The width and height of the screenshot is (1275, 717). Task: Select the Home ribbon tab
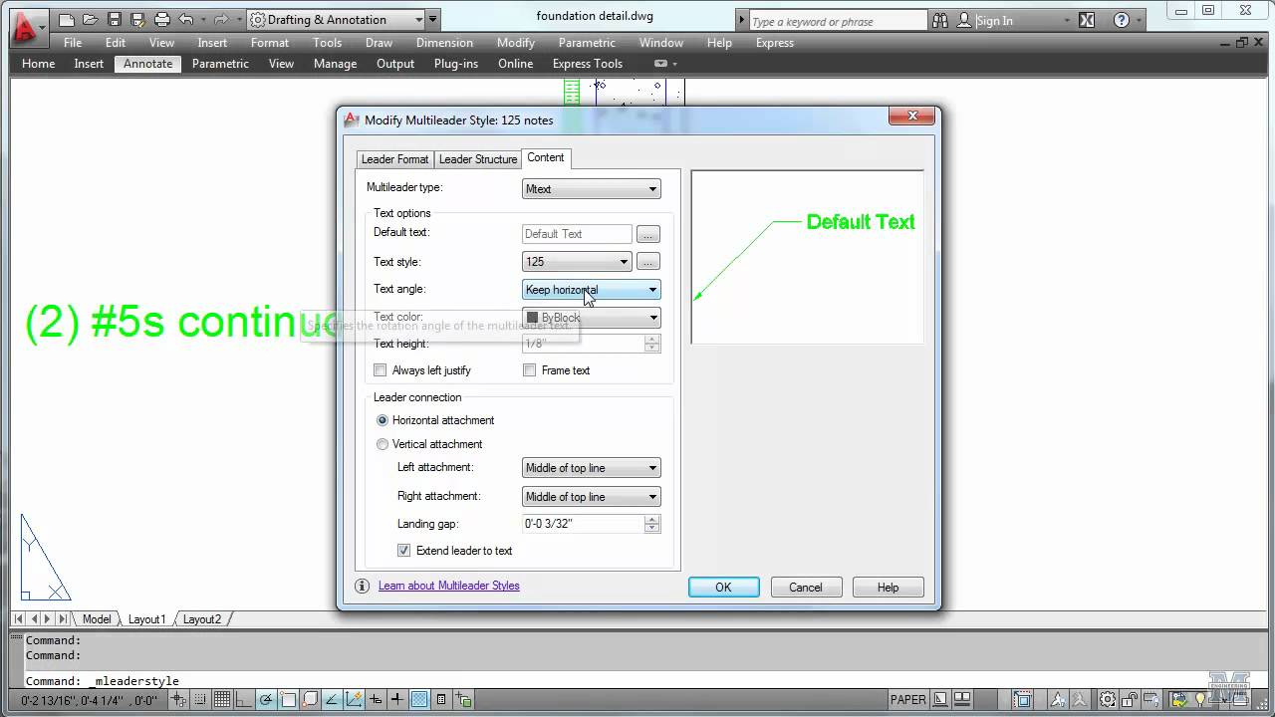(x=39, y=64)
